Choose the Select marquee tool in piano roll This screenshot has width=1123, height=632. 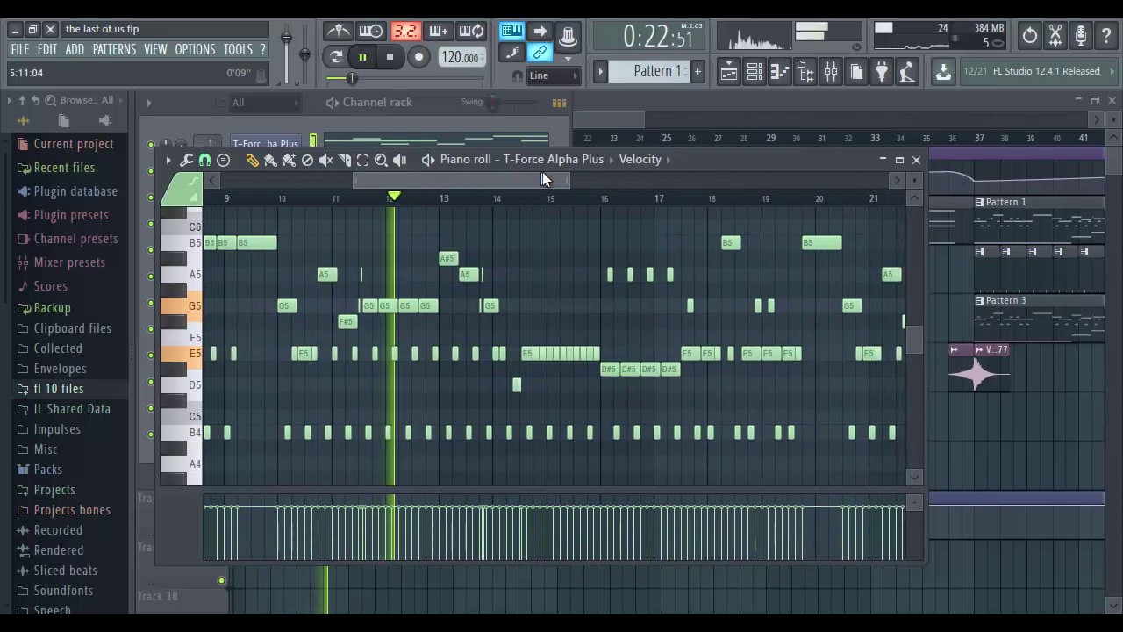click(x=362, y=160)
